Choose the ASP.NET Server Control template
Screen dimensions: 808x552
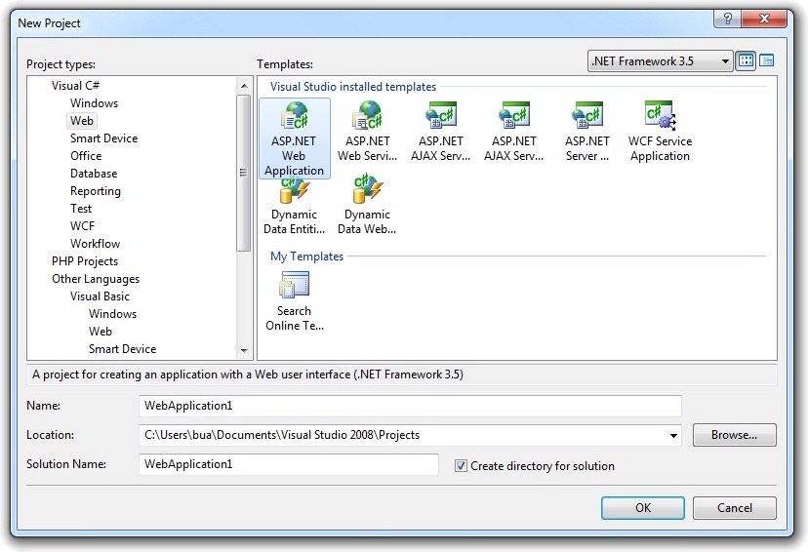[586, 132]
